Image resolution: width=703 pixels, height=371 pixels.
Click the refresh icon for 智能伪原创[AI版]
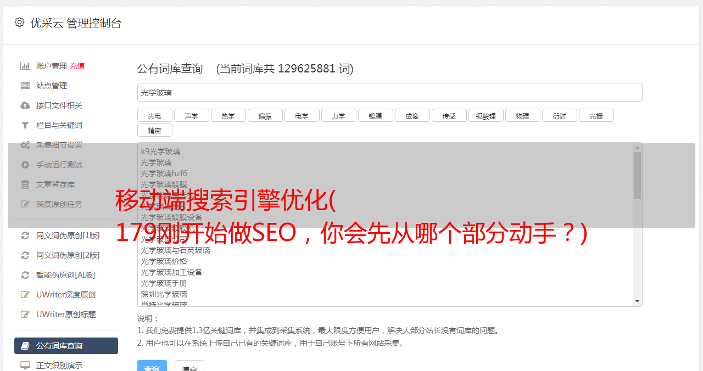25,275
